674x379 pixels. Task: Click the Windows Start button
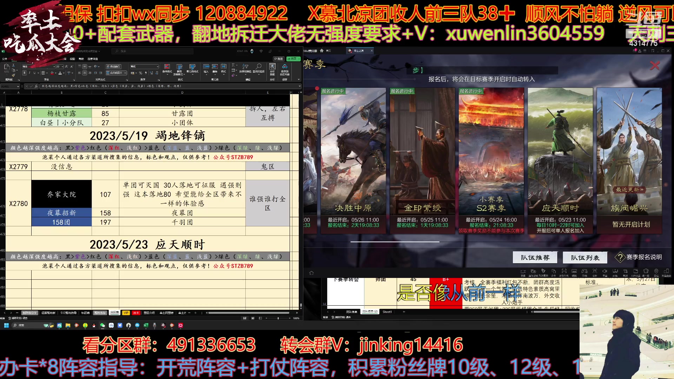(6, 325)
